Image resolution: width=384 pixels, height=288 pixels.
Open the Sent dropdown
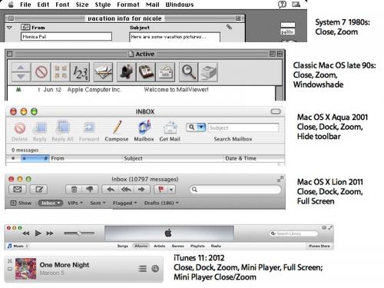pyautogui.click(x=98, y=203)
